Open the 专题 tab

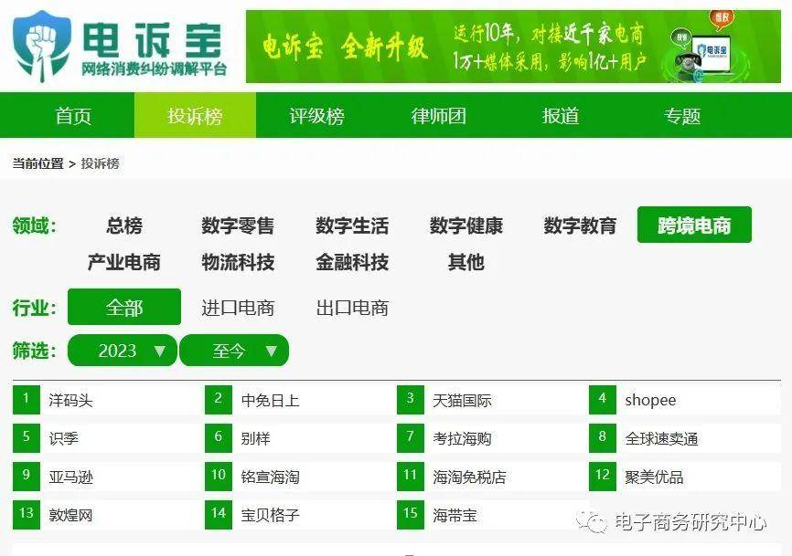tap(682, 116)
